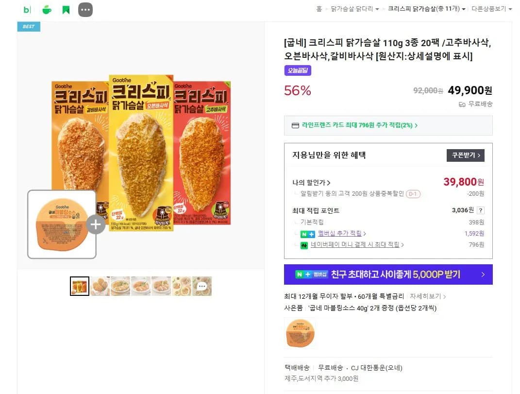Open the Naver blog share icon
The image size is (520, 394).
click(28, 9)
